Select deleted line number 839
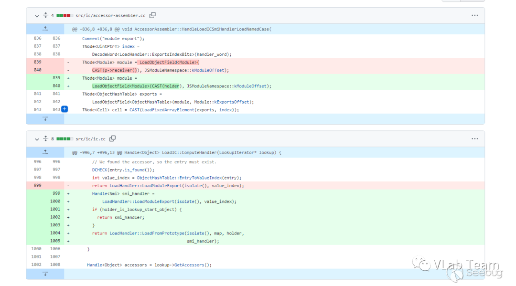 pyautogui.click(x=37, y=62)
